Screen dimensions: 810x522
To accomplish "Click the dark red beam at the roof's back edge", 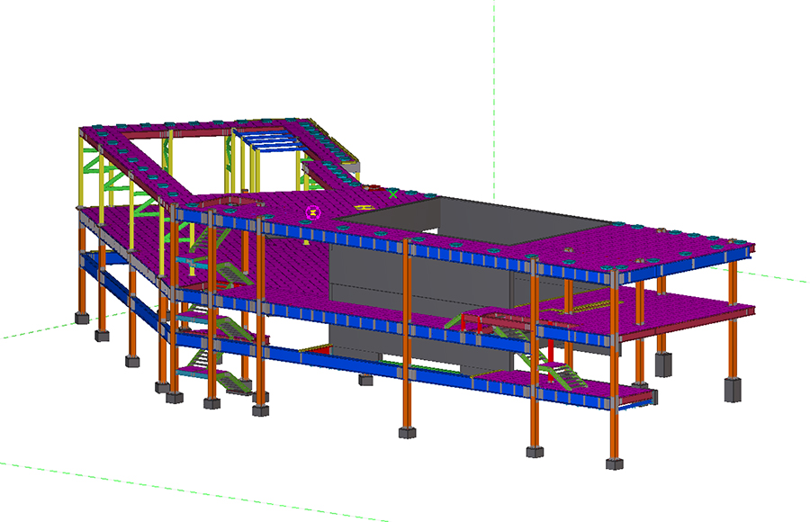I will click(200, 132).
